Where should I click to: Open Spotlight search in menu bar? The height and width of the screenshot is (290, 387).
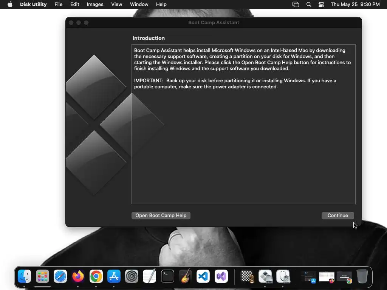(309, 5)
